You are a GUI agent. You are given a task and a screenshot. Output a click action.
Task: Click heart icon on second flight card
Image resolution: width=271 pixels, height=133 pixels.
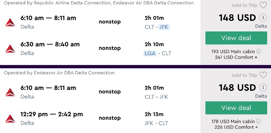(263, 75)
